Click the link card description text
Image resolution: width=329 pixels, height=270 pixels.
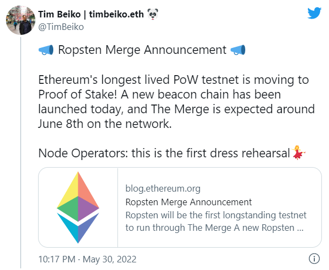(x=216, y=222)
